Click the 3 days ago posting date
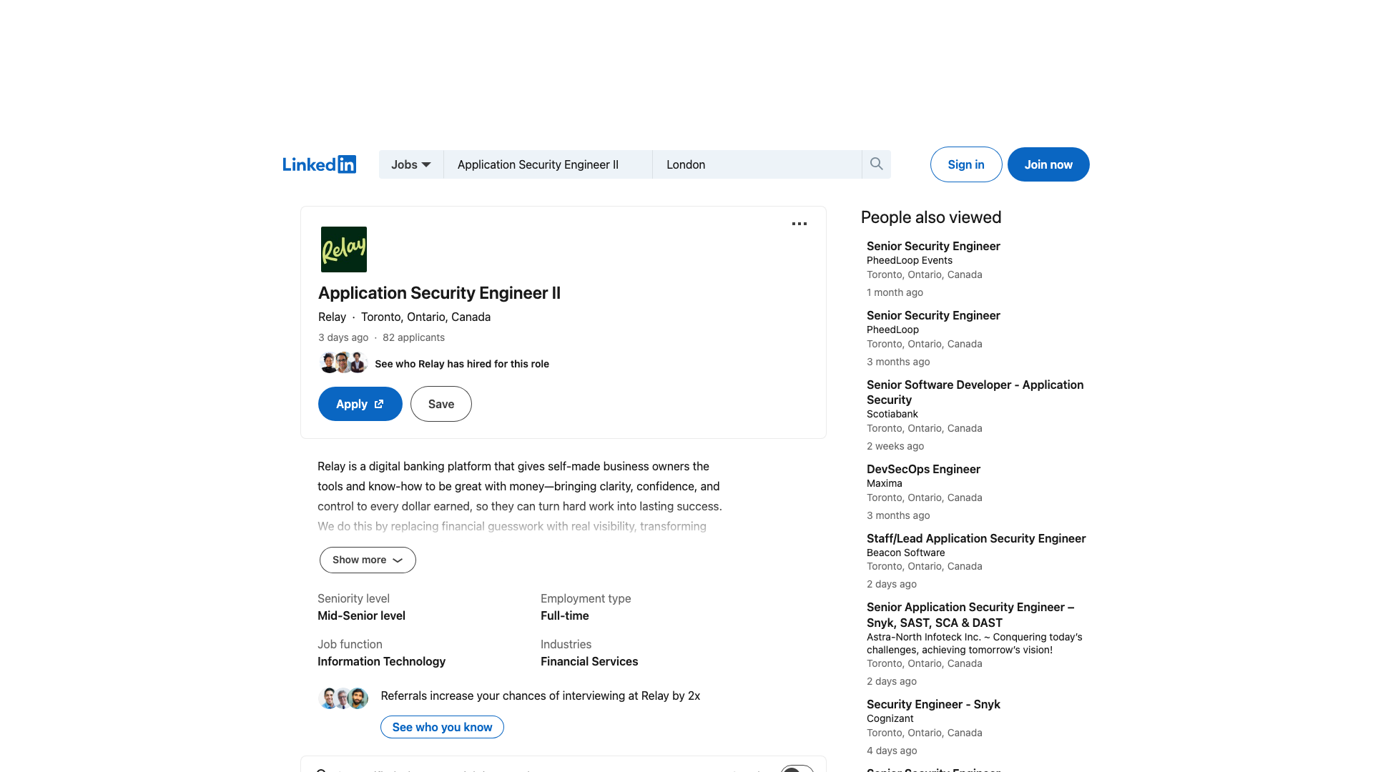Viewport: 1373px width, 772px height. (x=343, y=337)
